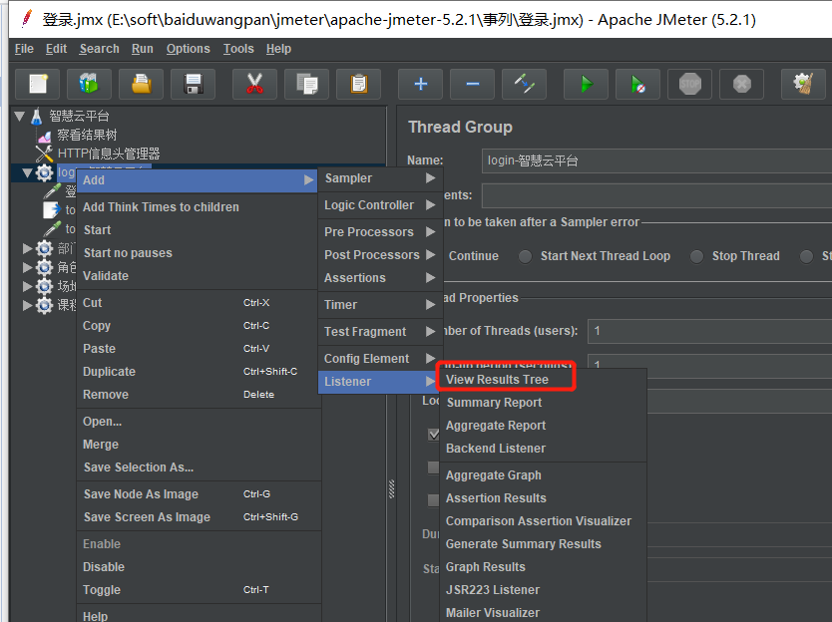Expand the thread group starting with 角
832x622 pixels.
[x=27, y=267]
